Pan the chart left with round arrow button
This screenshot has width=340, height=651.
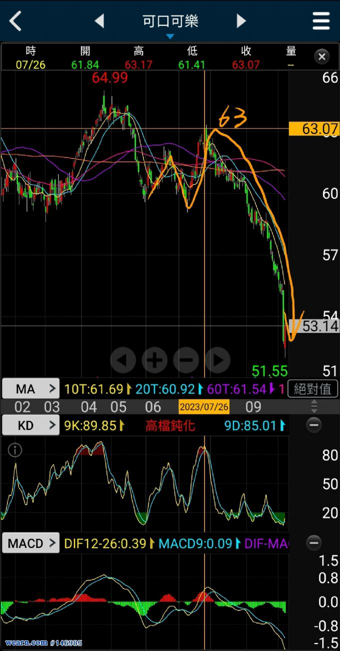coord(123,359)
